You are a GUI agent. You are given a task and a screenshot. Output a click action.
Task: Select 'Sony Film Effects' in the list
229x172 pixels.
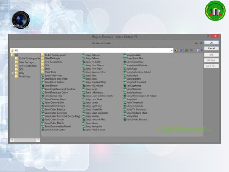coord(94,65)
